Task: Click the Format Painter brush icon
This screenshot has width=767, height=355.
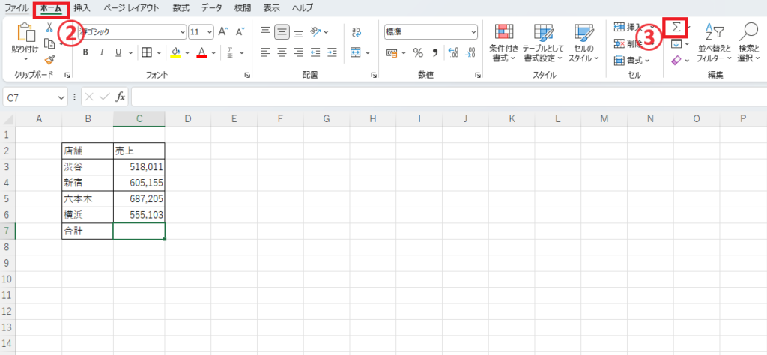Action: tap(49, 60)
